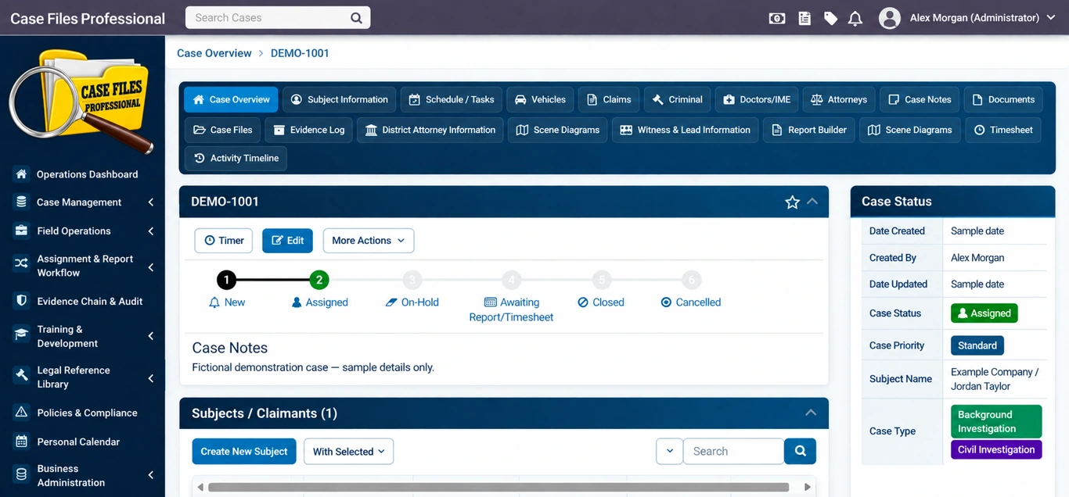
Task: Expand Field Operations sidebar submenu arrow
Action: pyautogui.click(x=150, y=231)
